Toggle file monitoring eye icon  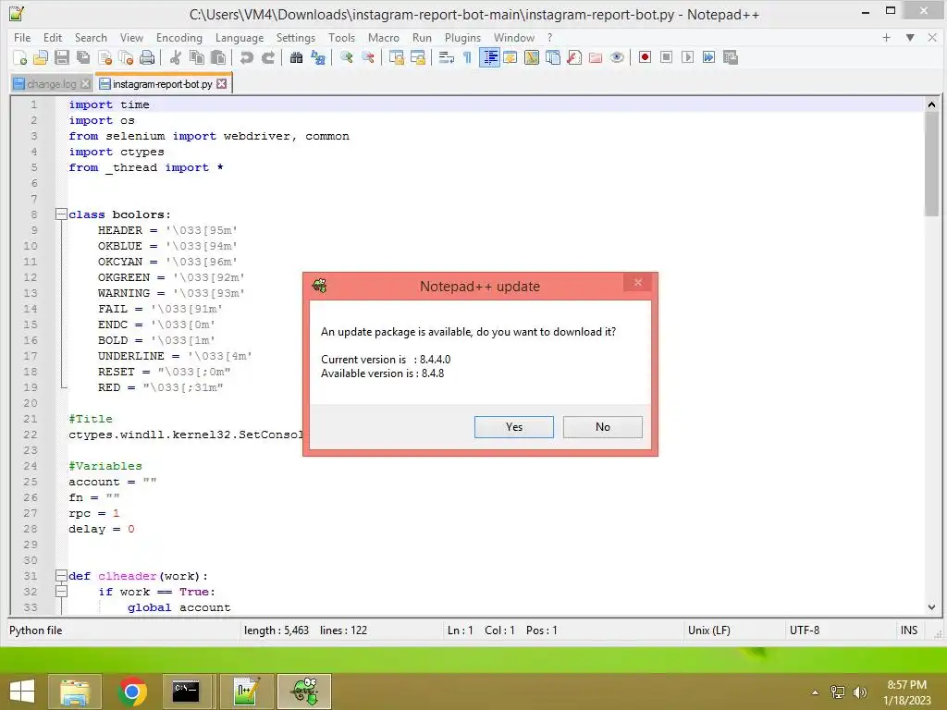(x=617, y=57)
